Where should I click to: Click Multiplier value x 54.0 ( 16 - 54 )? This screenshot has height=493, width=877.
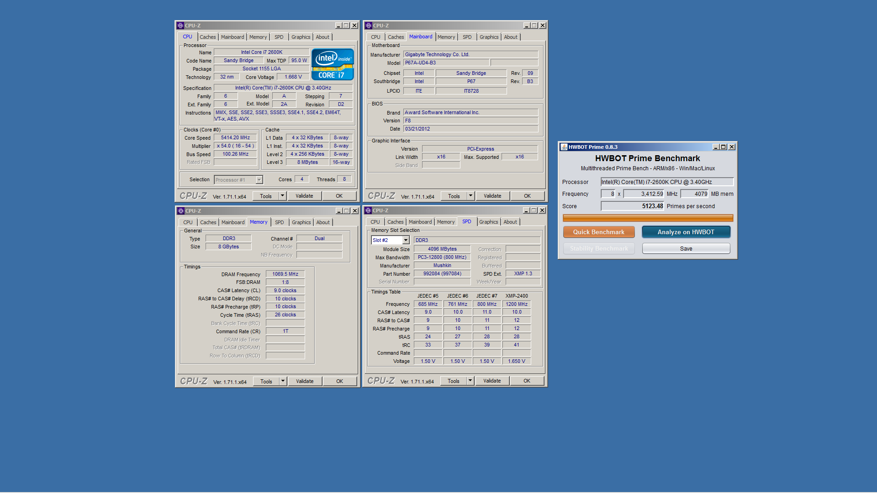pyautogui.click(x=236, y=146)
